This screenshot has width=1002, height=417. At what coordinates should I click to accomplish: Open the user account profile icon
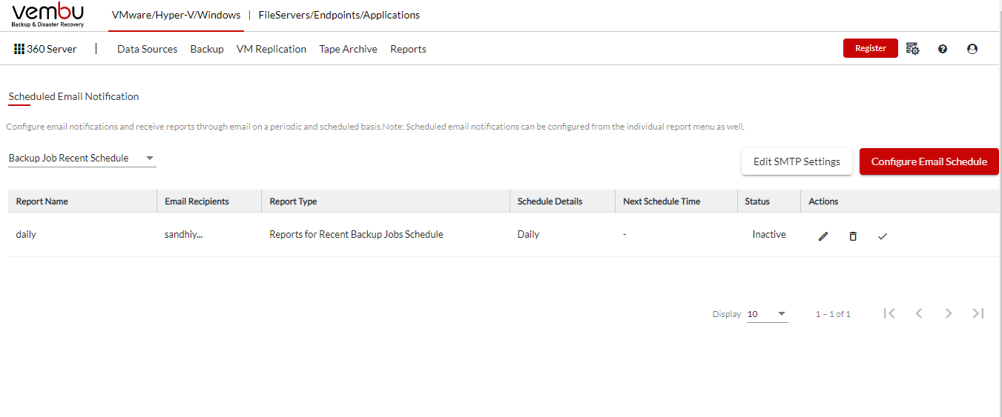pos(972,49)
